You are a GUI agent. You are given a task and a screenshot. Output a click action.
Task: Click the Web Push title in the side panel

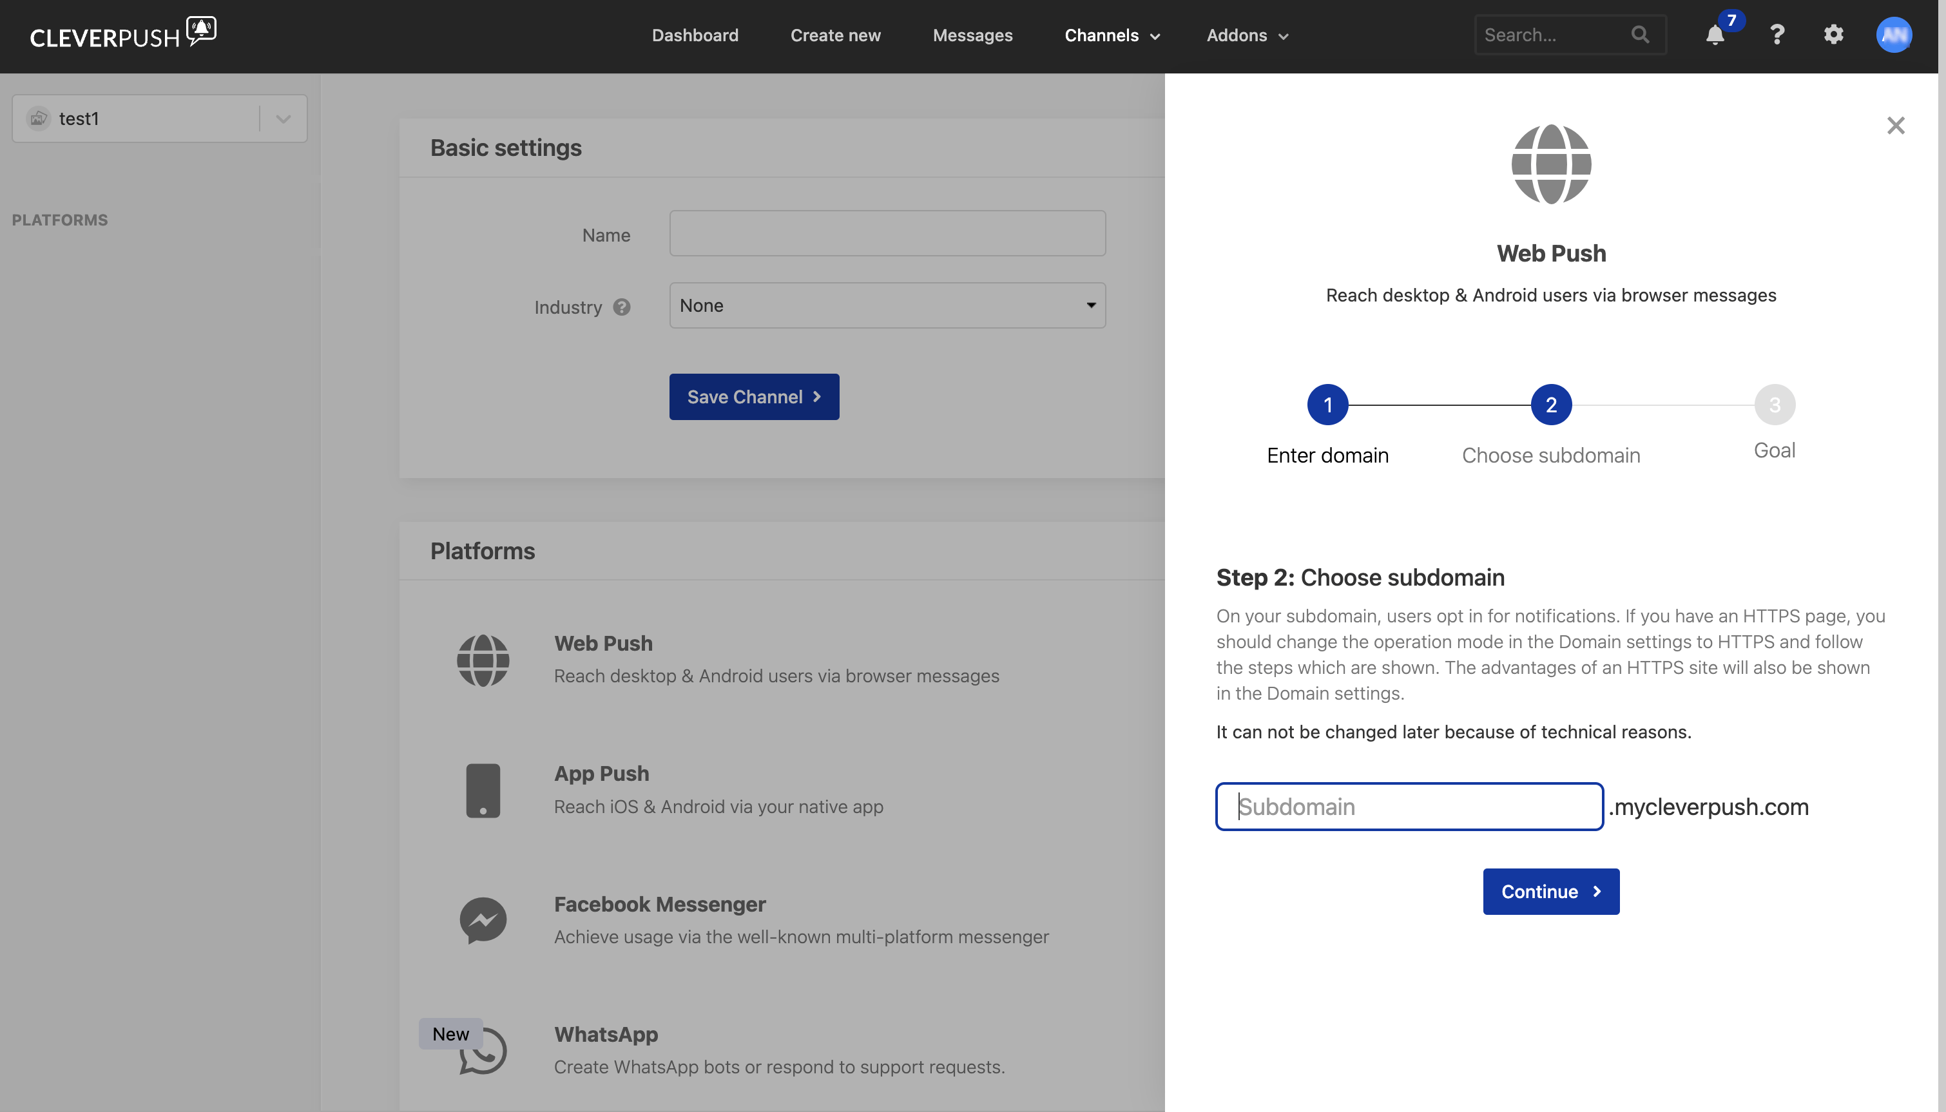(x=1551, y=253)
